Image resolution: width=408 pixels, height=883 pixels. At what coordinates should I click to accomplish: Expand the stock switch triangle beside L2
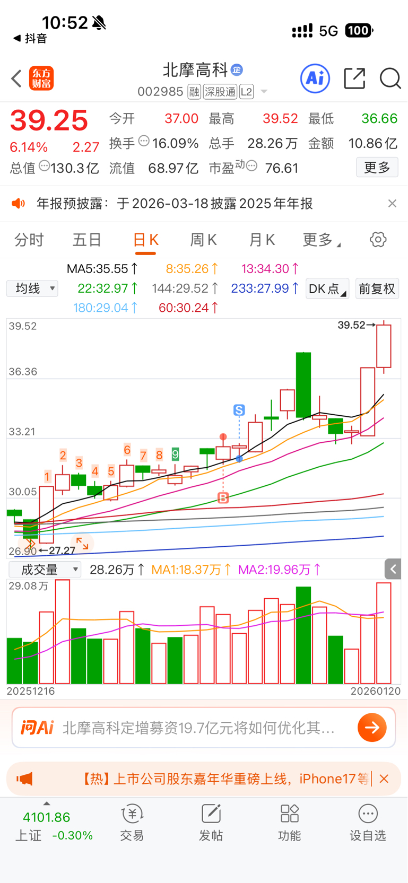pyautogui.click(x=264, y=92)
